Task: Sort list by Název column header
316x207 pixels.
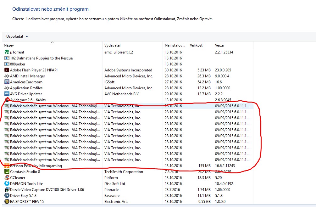Action: pyautogui.click(x=9, y=46)
